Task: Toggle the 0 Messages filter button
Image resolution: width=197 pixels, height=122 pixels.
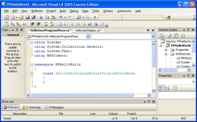Action: [54, 107]
